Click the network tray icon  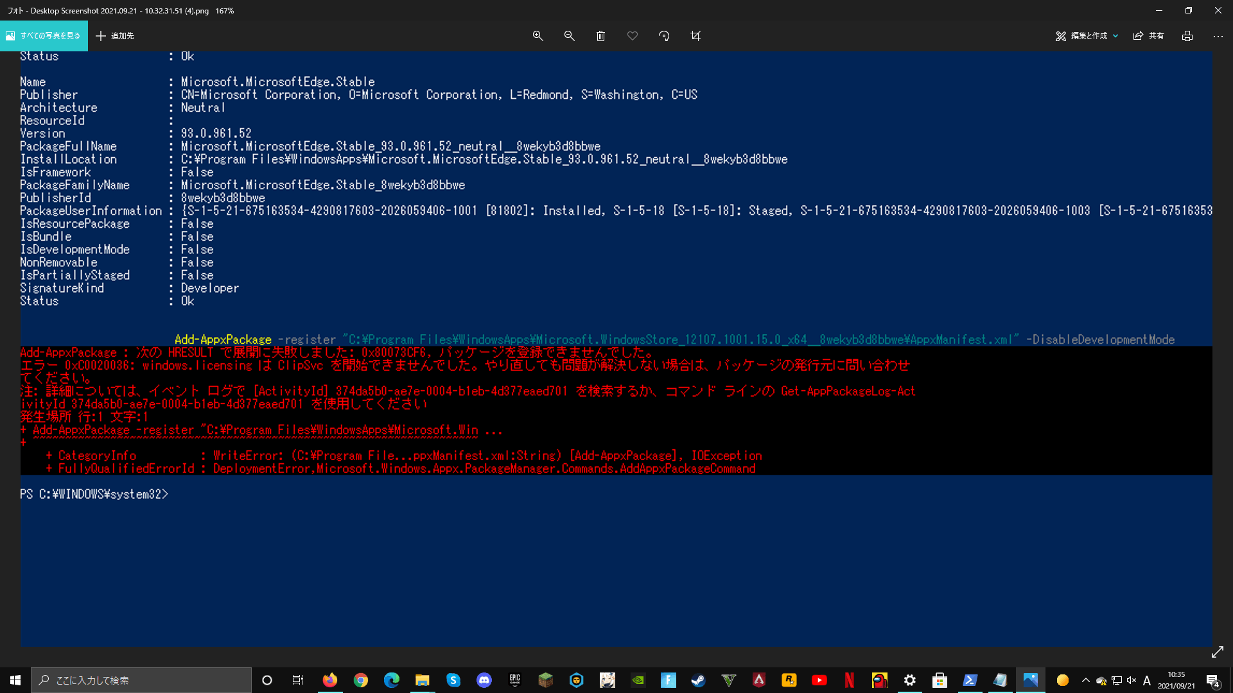1117,680
